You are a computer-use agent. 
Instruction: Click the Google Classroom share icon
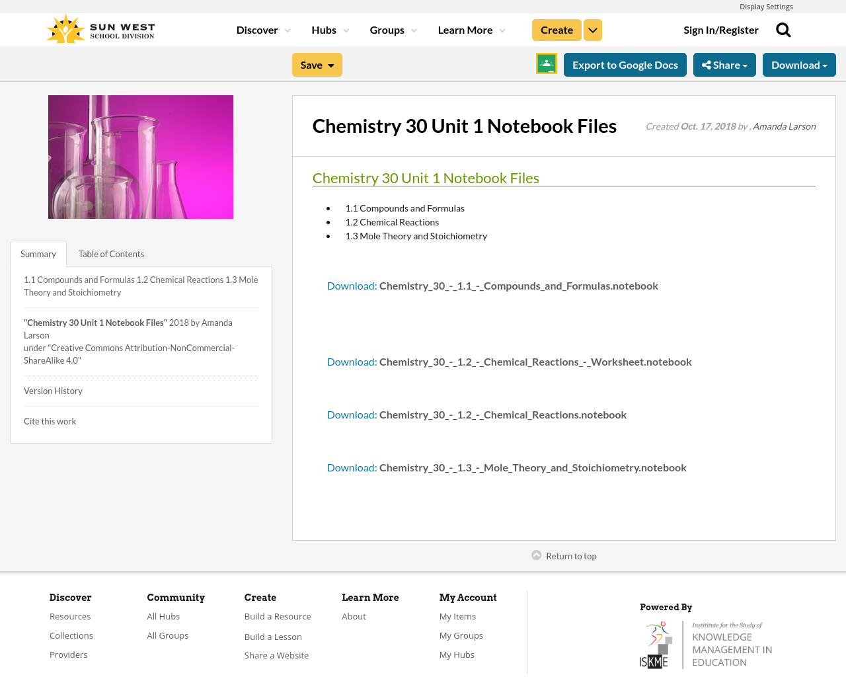(x=545, y=64)
